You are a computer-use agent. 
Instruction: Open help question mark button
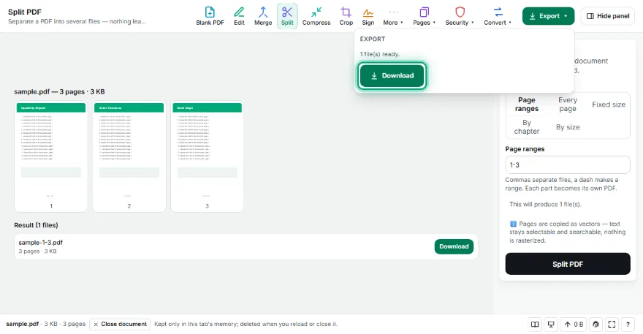[628, 324]
